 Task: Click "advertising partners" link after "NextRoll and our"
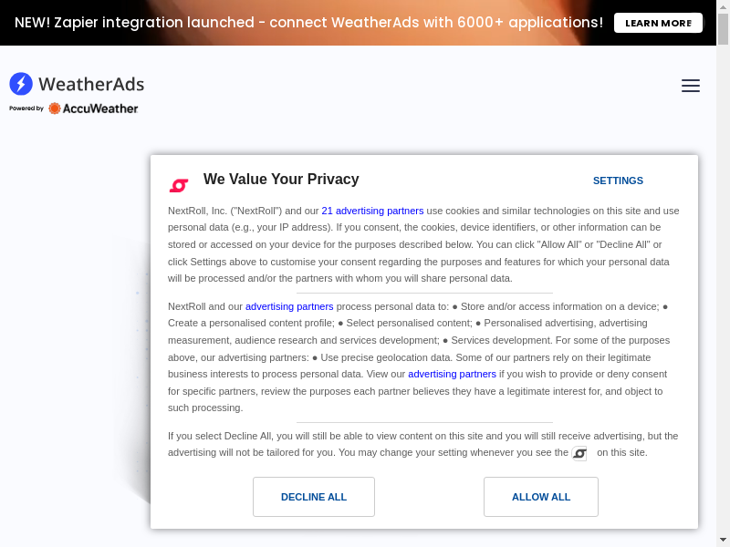coord(289,306)
